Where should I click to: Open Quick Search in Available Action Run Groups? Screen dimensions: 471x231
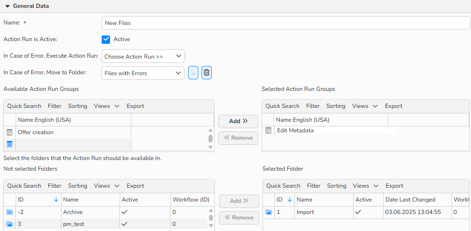click(x=24, y=106)
